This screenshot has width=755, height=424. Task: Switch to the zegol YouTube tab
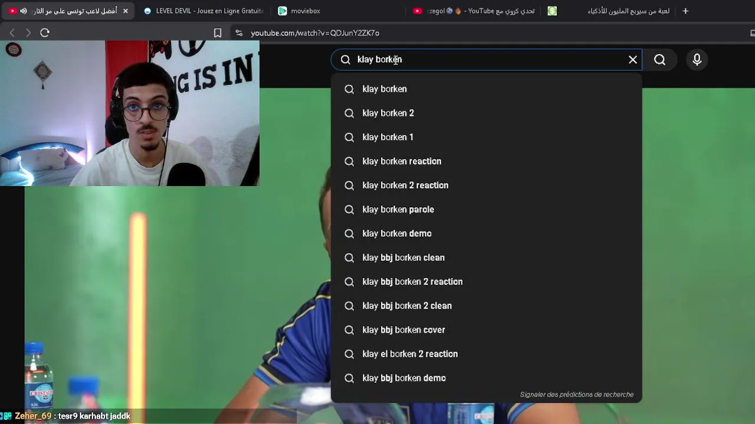pyautogui.click(x=473, y=11)
